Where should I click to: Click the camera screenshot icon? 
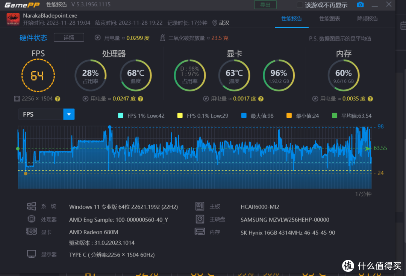360,4
